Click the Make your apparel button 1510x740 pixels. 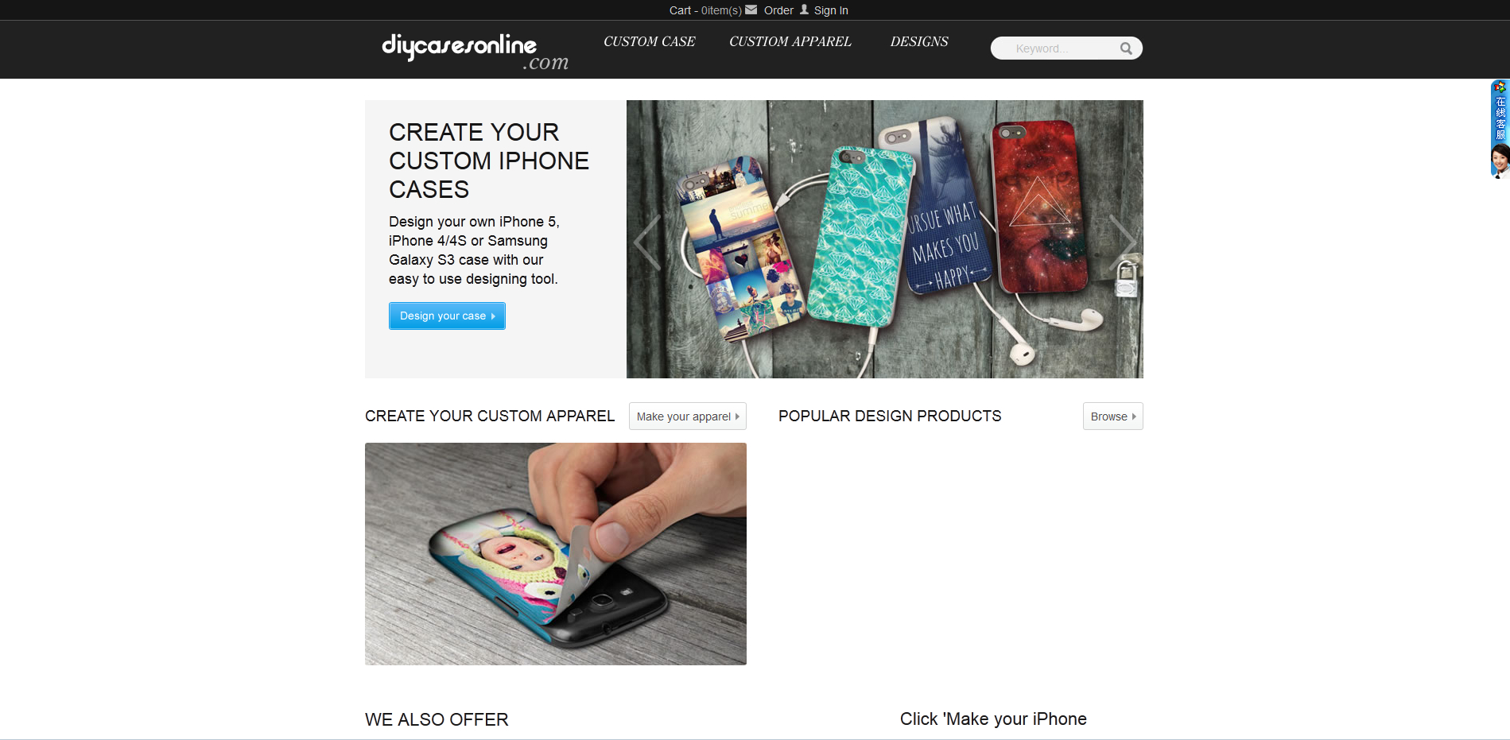pyautogui.click(x=688, y=416)
